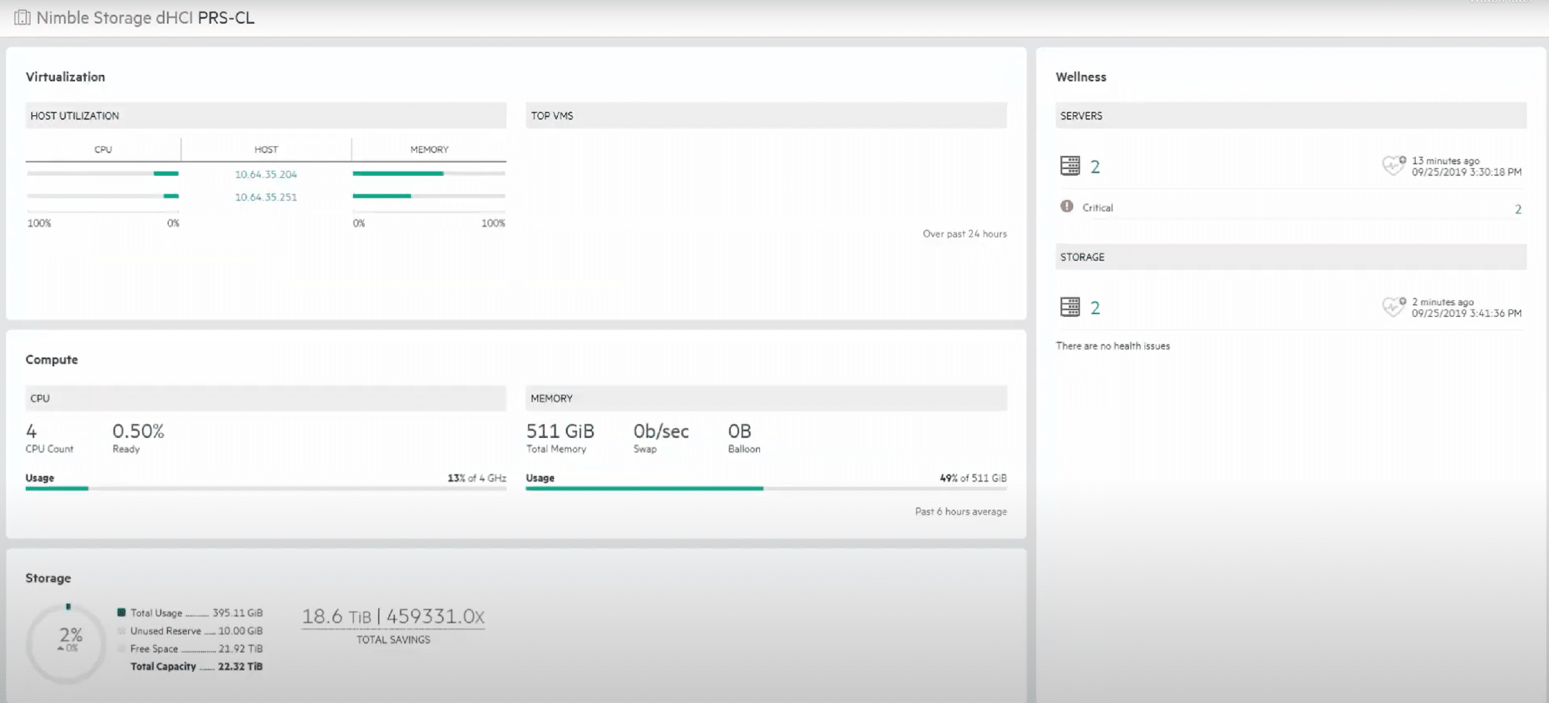Select the Wellness panel header
Image resolution: width=1549 pixels, height=703 pixels.
click(x=1082, y=76)
